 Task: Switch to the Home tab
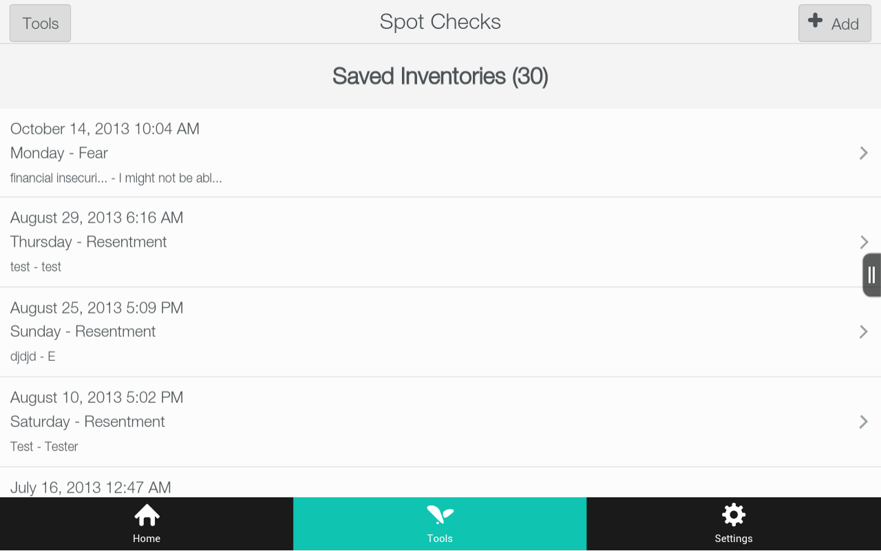(147, 523)
